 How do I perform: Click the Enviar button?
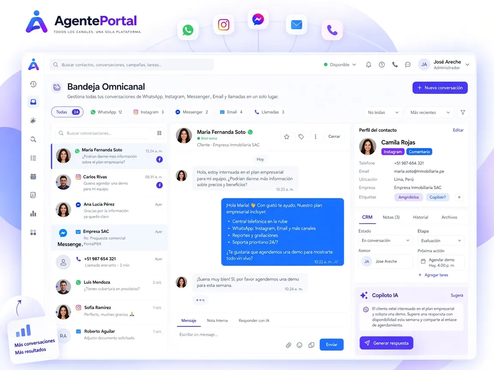point(331,344)
